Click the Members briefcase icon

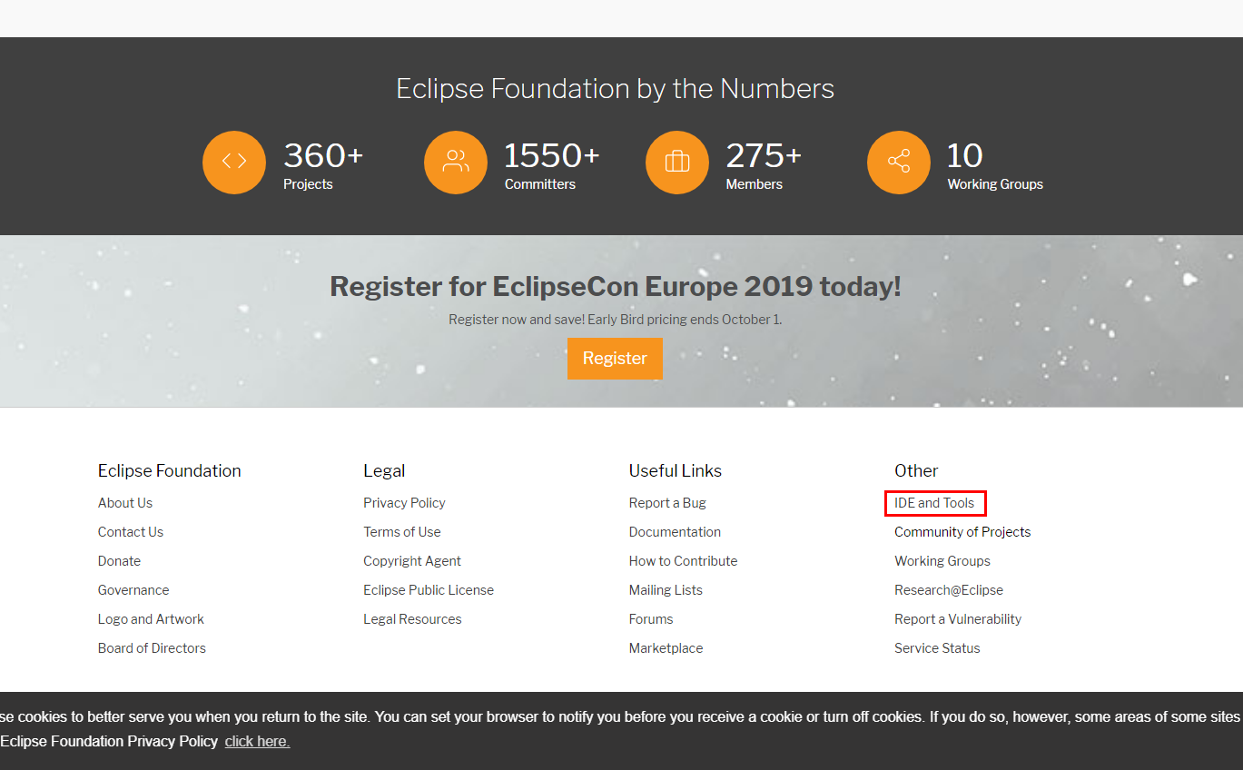click(x=677, y=162)
